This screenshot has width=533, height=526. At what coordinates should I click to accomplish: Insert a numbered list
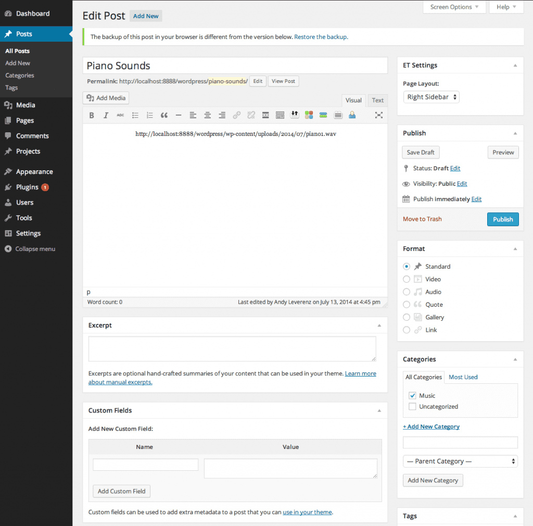pos(149,115)
